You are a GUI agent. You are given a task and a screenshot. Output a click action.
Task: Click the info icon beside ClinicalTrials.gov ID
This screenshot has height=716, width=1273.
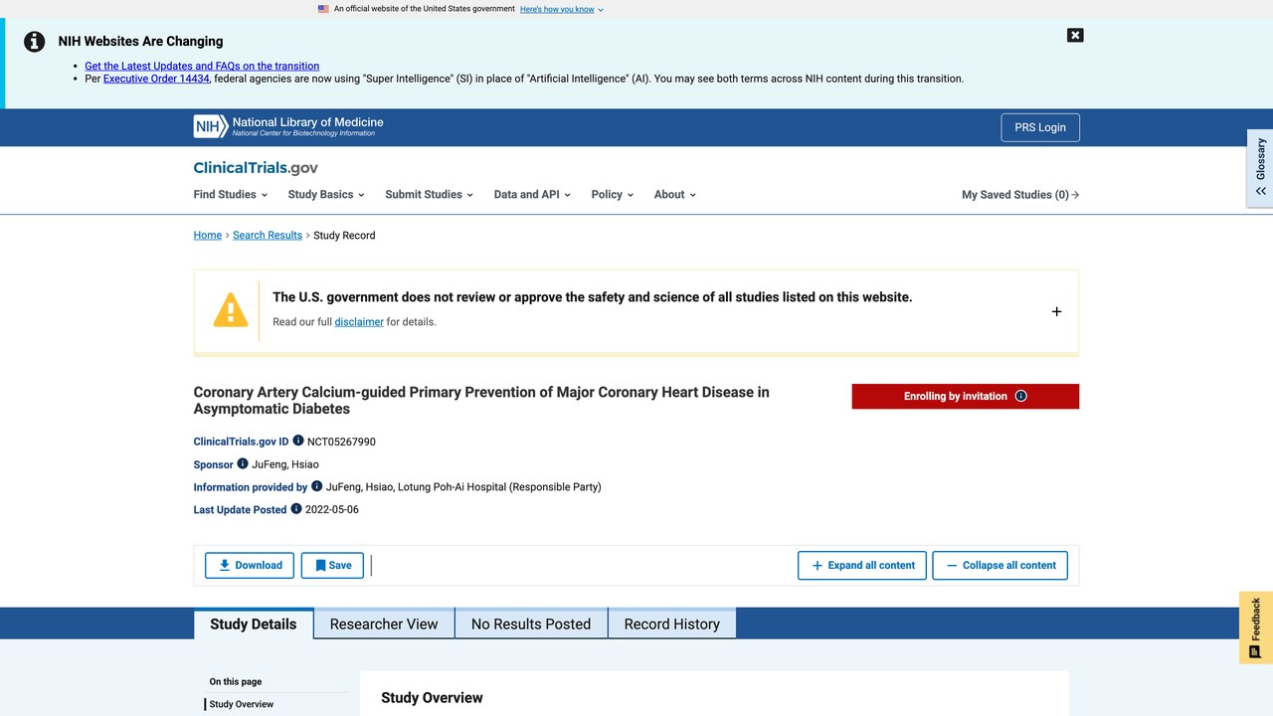click(298, 441)
